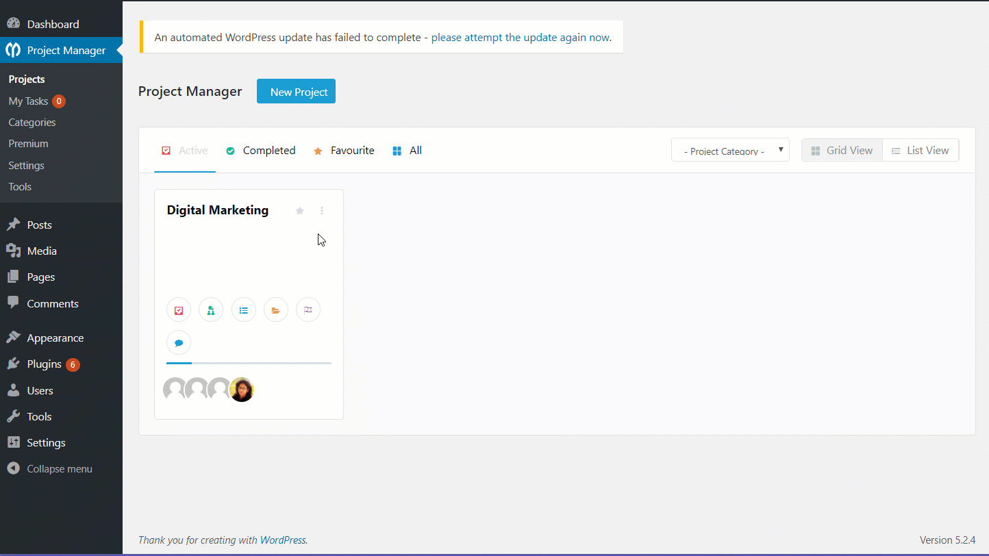
Task: Click the Comments speech bubble icon in sidebar
Action: tap(13, 302)
